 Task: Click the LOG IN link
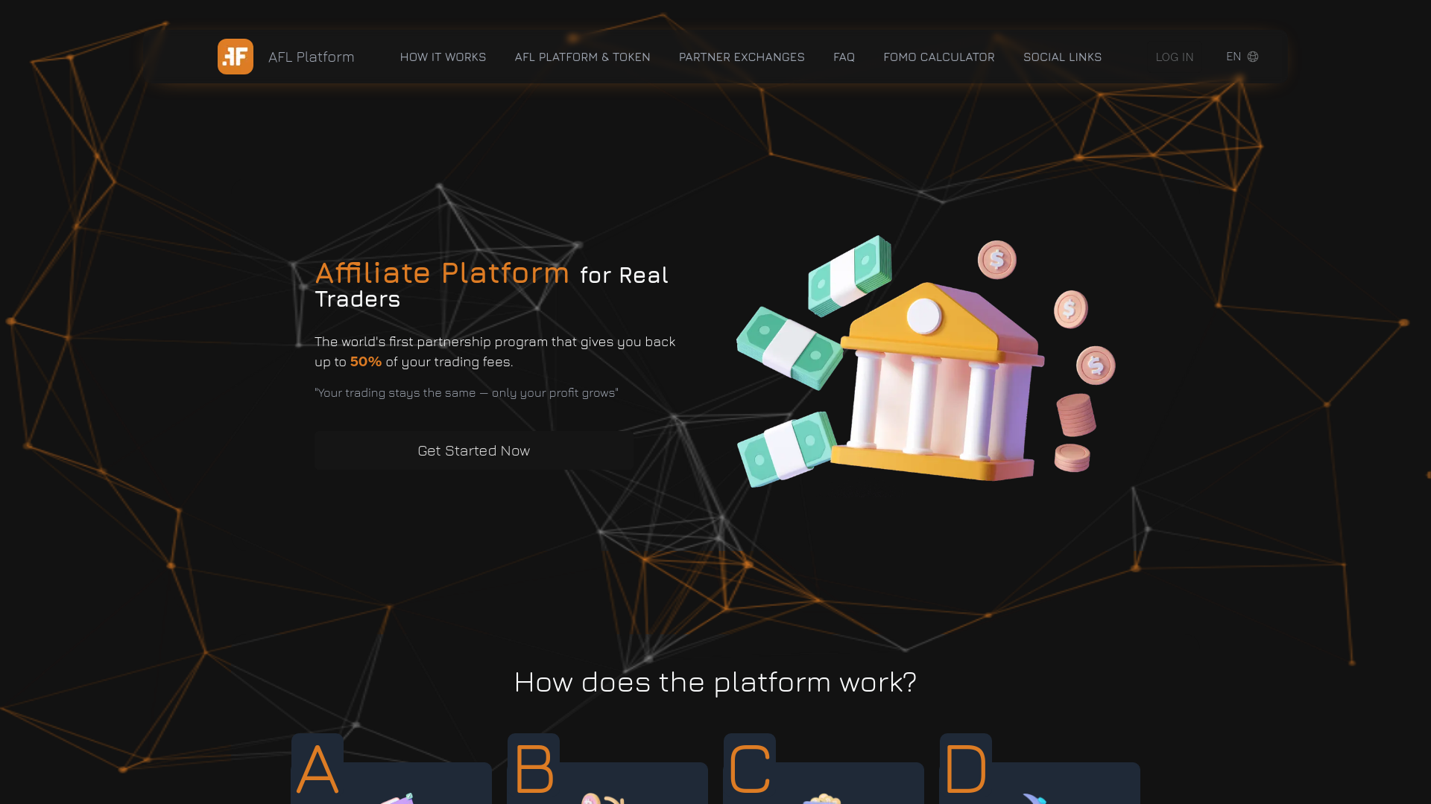point(1175,57)
